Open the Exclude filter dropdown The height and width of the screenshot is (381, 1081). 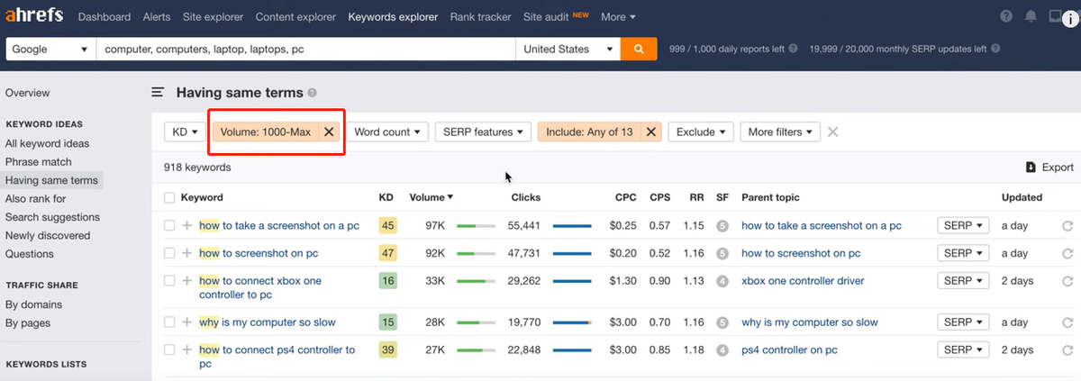(701, 132)
